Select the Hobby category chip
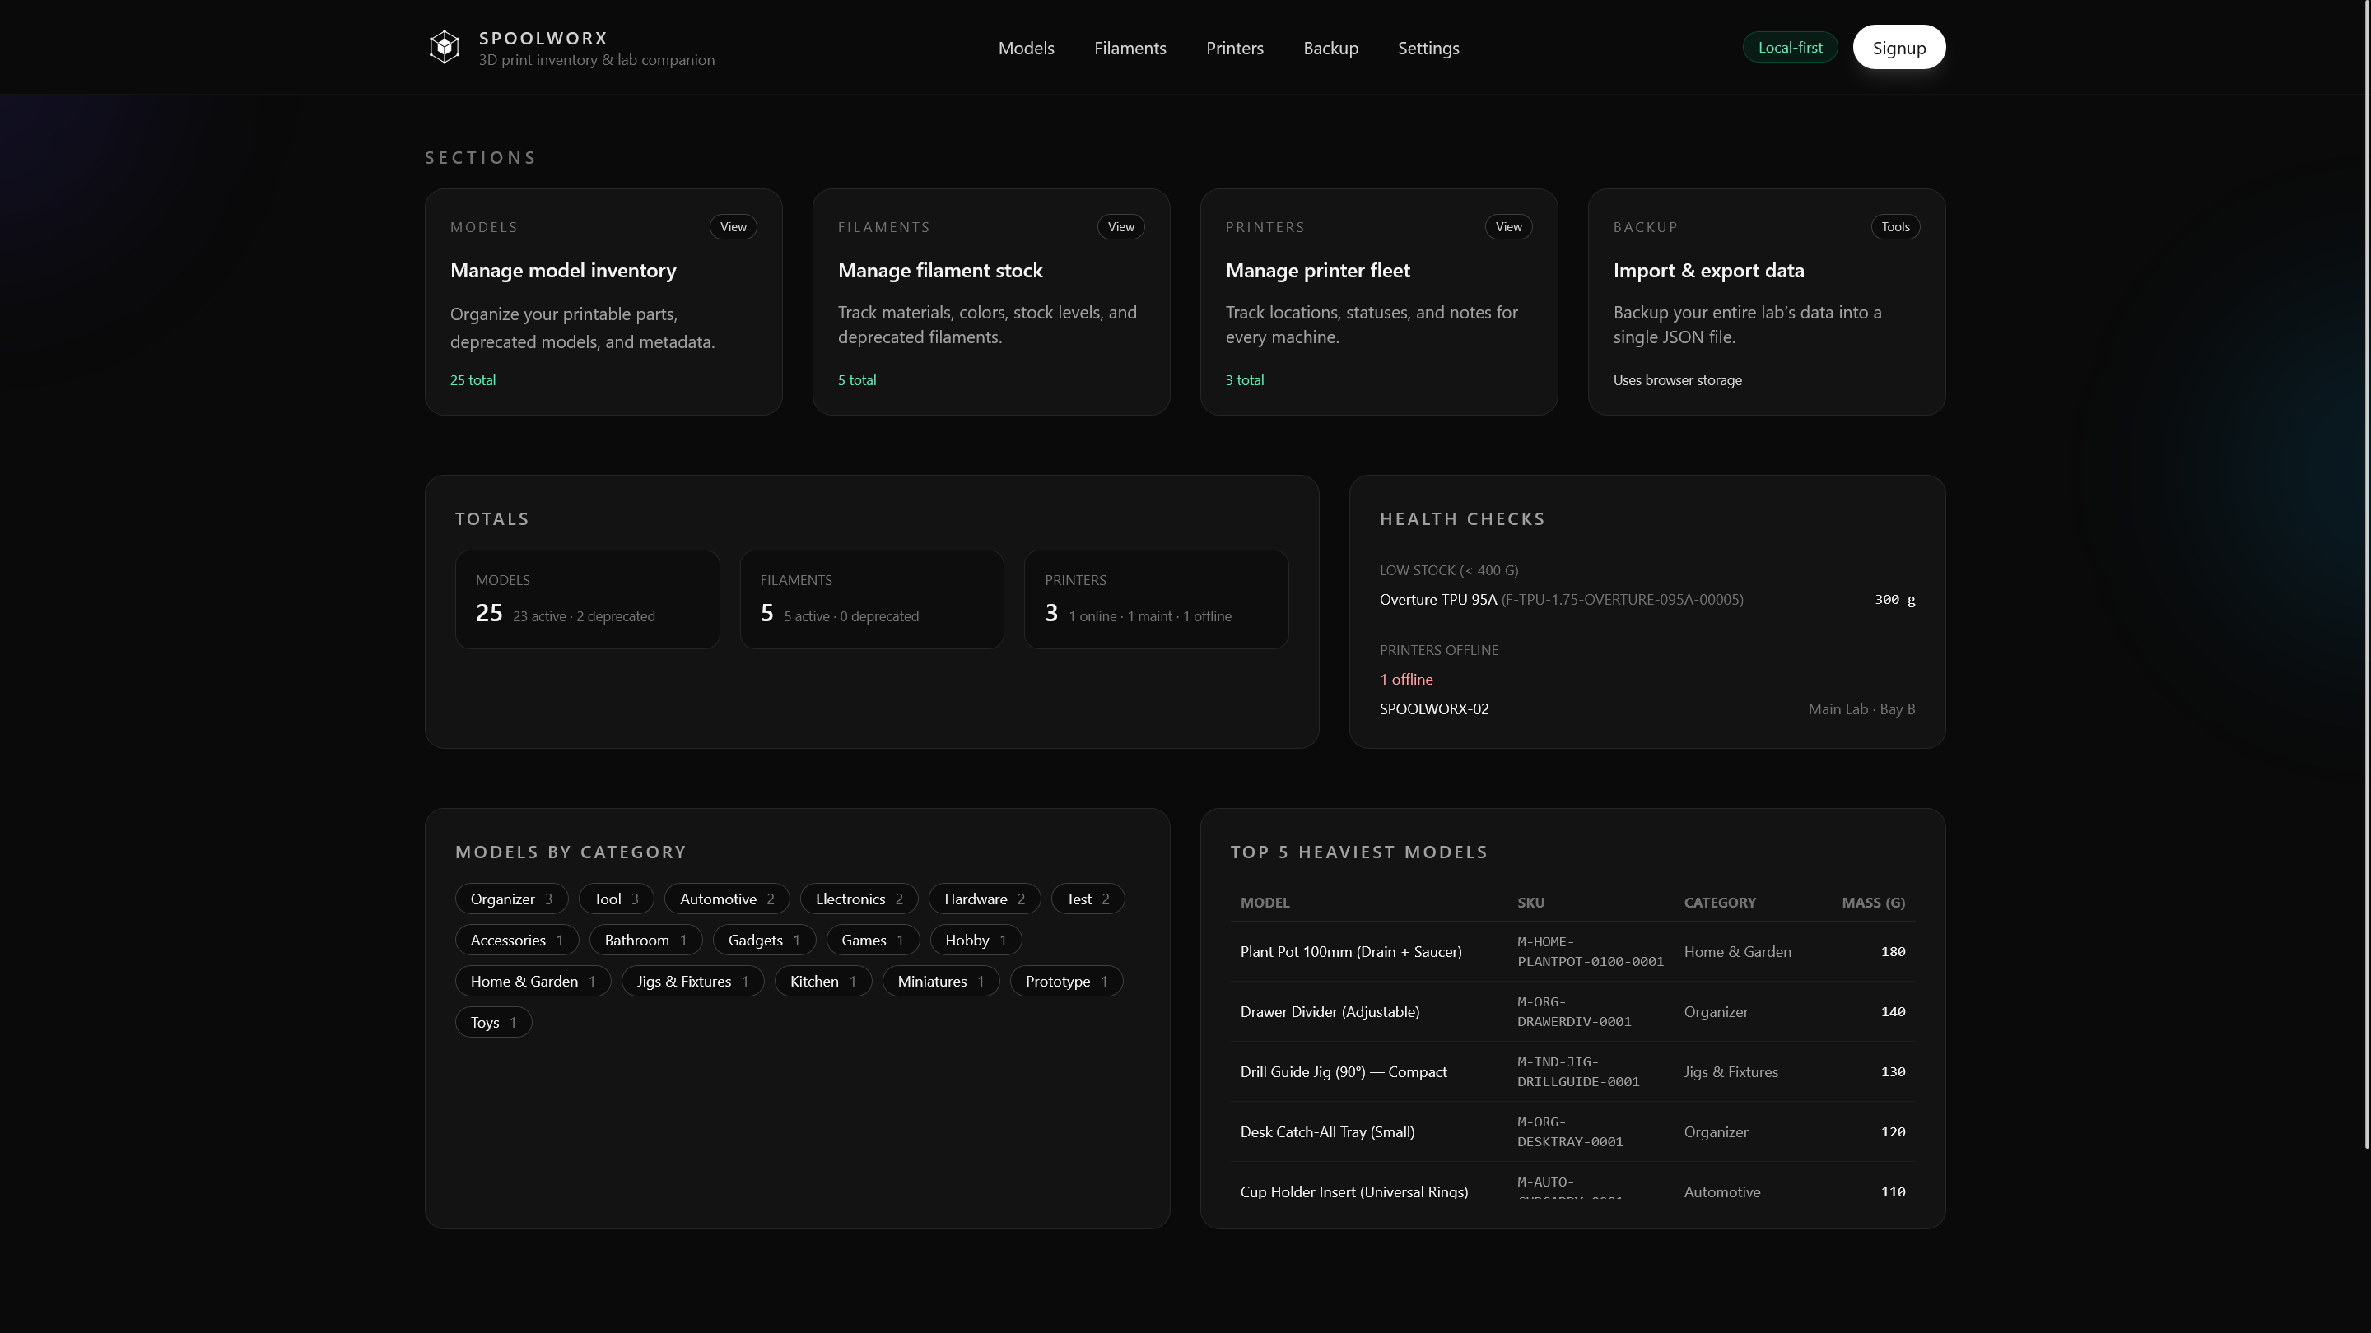The image size is (2371, 1333). (x=976, y=941)
